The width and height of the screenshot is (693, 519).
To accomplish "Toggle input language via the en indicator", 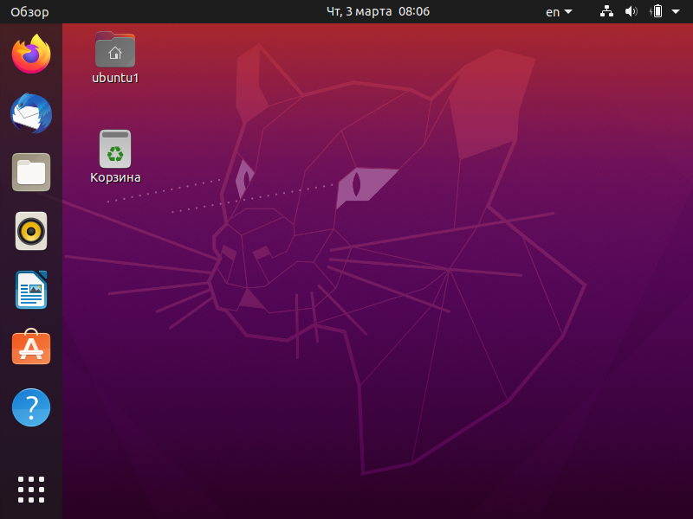I will coord(557,11).
